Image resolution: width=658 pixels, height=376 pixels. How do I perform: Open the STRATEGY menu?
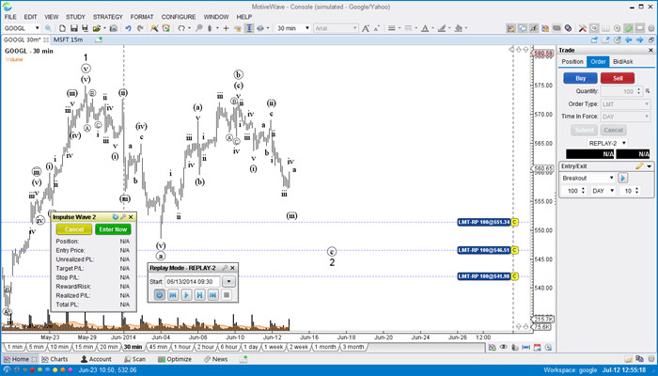tap(108, 17)
